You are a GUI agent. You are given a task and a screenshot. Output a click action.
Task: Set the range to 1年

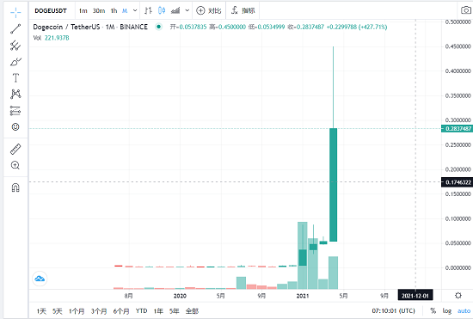pos(158,311)
